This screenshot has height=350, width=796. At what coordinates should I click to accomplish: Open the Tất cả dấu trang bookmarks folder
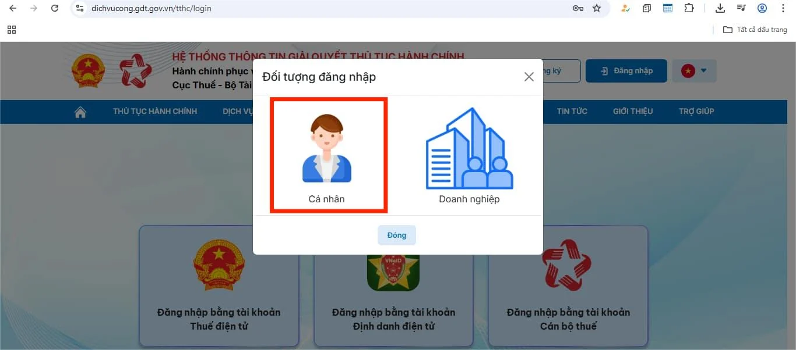[x=755, y=30]
